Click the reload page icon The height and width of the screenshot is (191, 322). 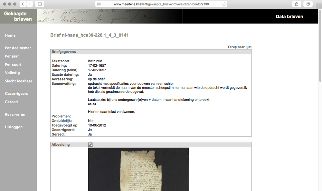[x=224, y=4]
